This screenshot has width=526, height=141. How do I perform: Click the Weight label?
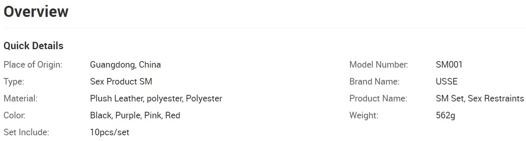[363, 115]
